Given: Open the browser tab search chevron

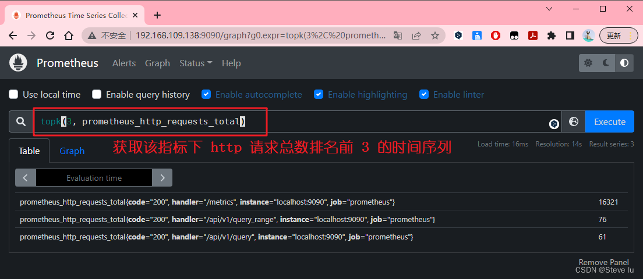Looking at the screenshot, I should [550, 9].
